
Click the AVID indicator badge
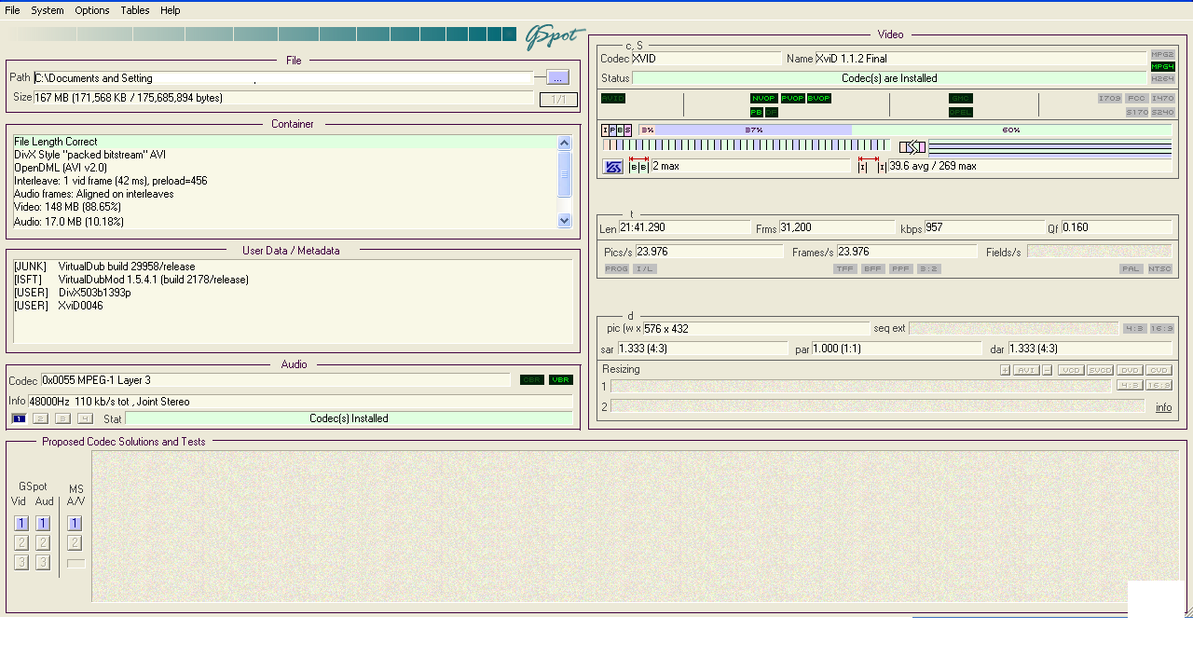click(613, 99)
